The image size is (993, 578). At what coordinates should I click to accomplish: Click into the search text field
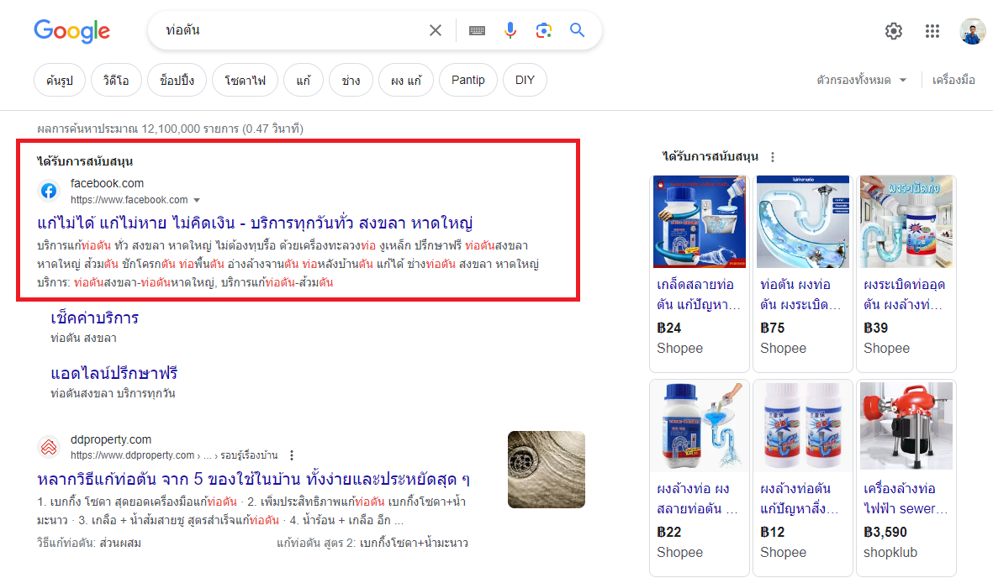(286, 31)
